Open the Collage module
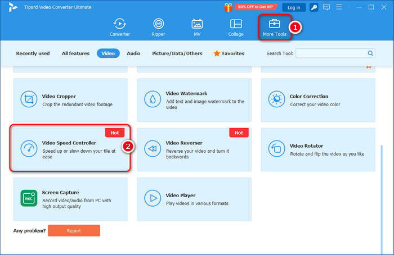 tap(236, 28)
